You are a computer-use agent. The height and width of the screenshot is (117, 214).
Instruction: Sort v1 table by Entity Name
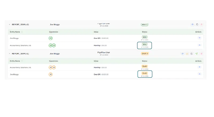tap(22, 61)
